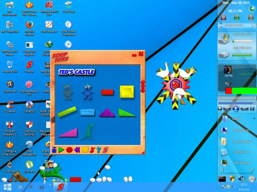257x192 pixels.
Task: Click the grey shutdown button in sidebar
Action: 251,17
